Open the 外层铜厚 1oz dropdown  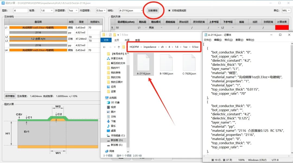[77, 11]
